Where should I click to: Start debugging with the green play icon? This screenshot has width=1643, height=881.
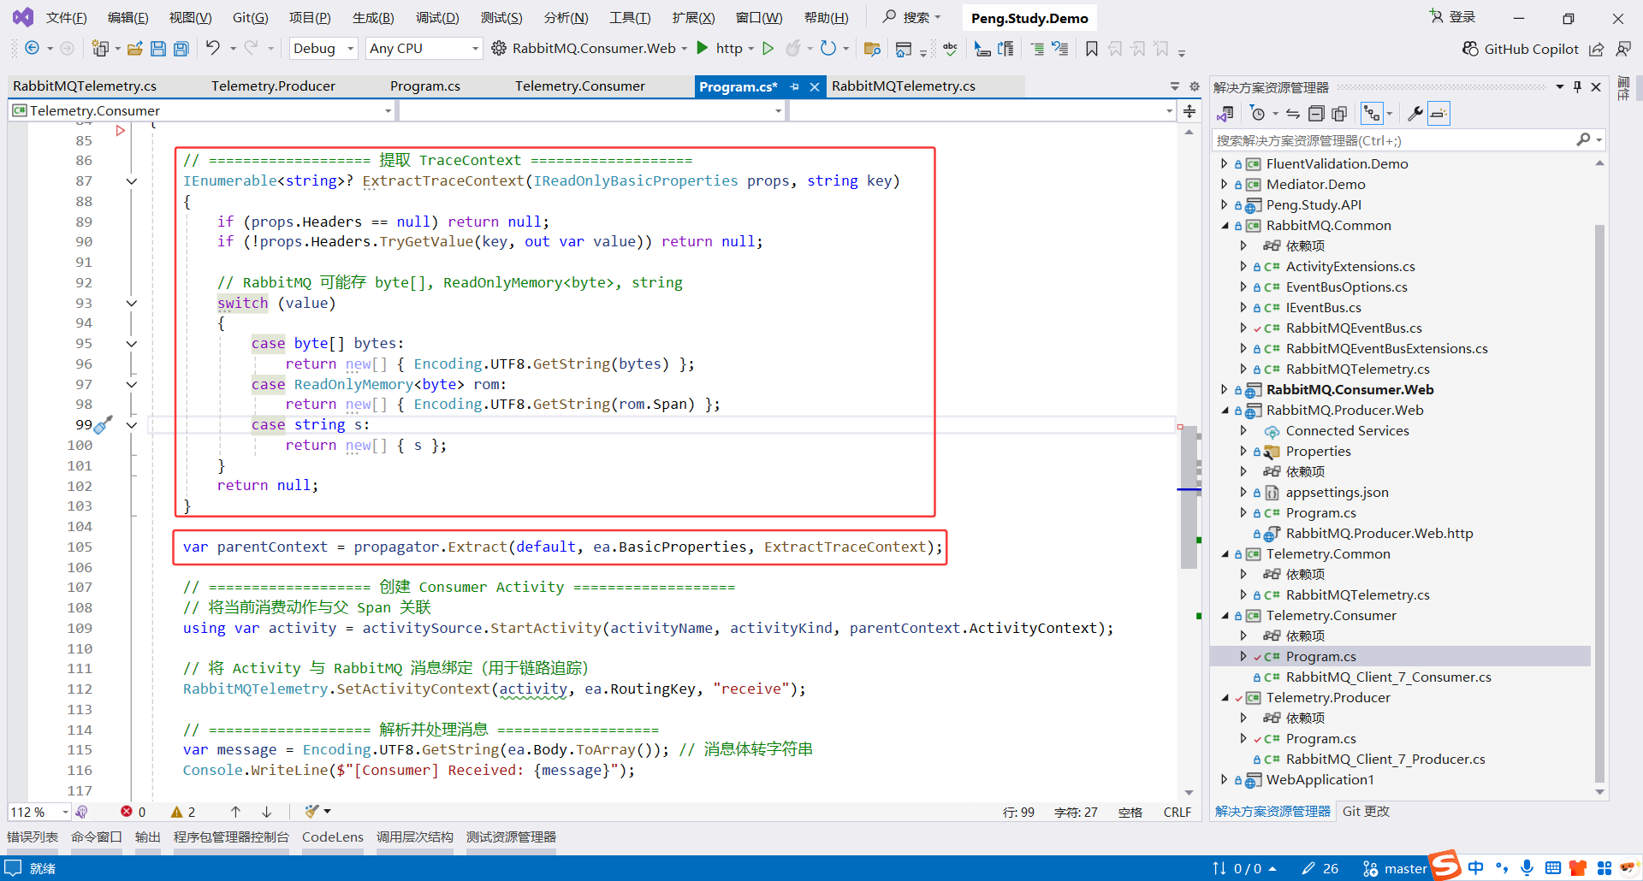pyautogui.click(x=703, y=48)
